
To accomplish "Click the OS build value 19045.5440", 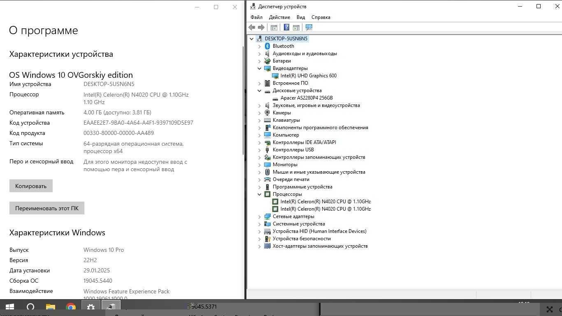I will [x=98, y=281].
